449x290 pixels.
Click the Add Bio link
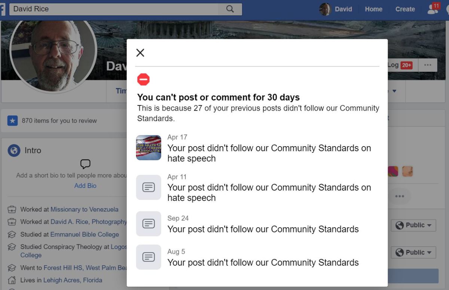[85, 186]
